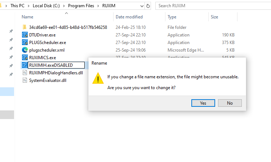The image size is (271, 162).
Task: Select the RUXIMICS.exe application icon
Action: tap(25, 57)
